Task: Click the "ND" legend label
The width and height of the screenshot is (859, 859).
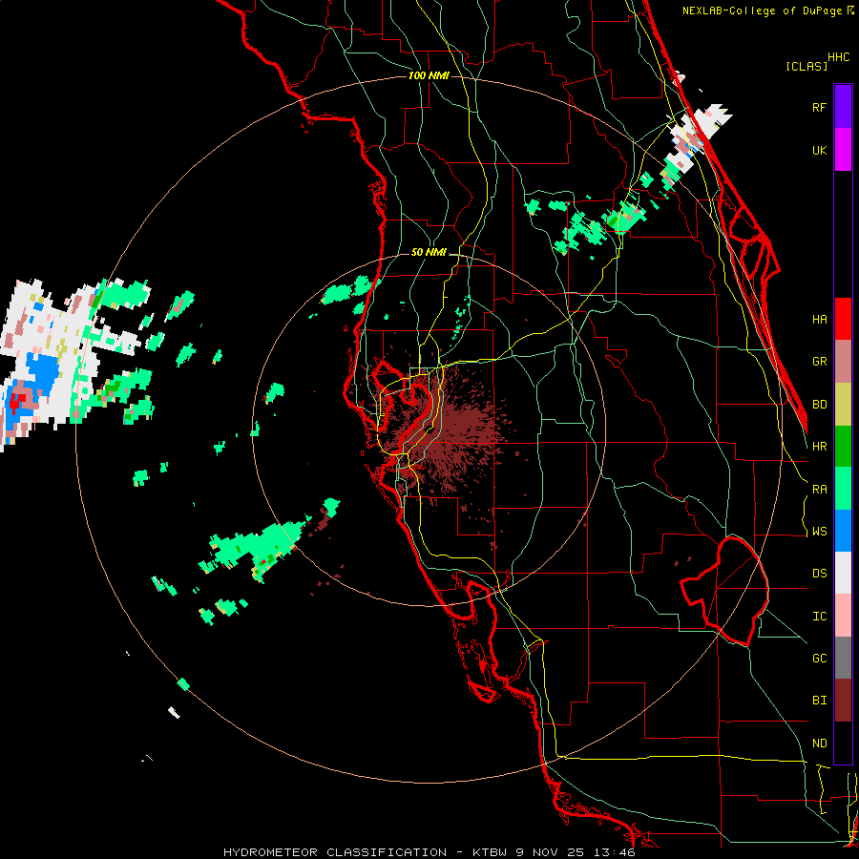Action: 819,743
